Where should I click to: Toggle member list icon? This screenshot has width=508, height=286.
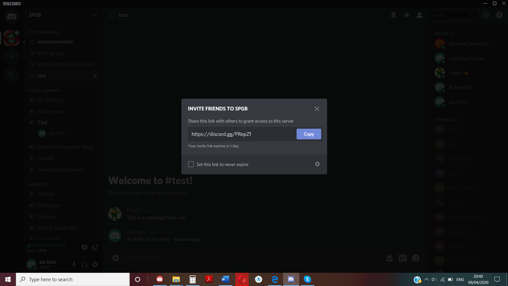click(x=420, y=15)
